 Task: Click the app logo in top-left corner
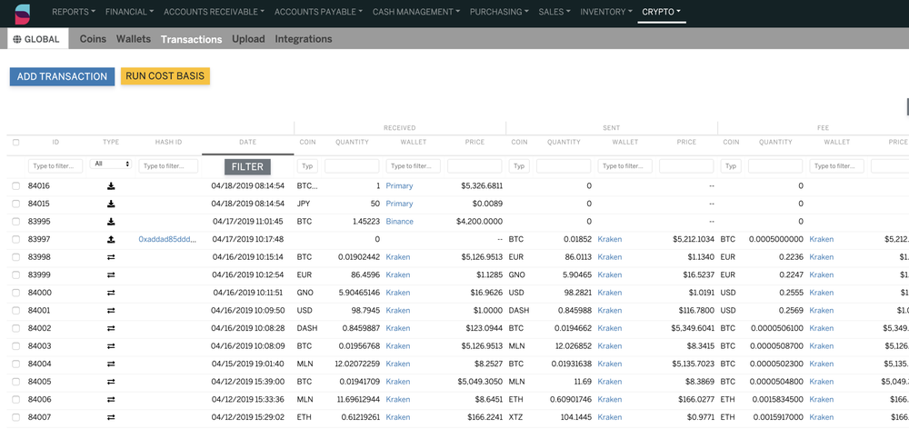tap(22, 14)
